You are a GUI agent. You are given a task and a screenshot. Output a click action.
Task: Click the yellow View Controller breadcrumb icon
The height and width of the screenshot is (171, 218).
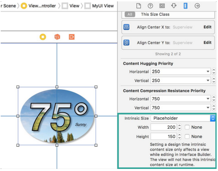pyautogui.click(x=24, y=6)
